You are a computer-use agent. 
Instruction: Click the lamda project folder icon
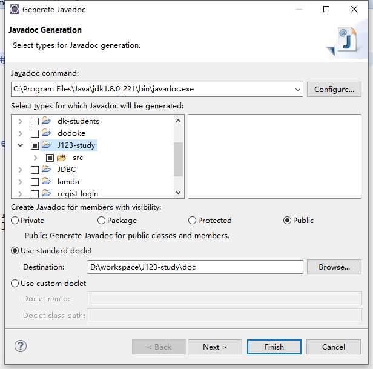(46, 181)
